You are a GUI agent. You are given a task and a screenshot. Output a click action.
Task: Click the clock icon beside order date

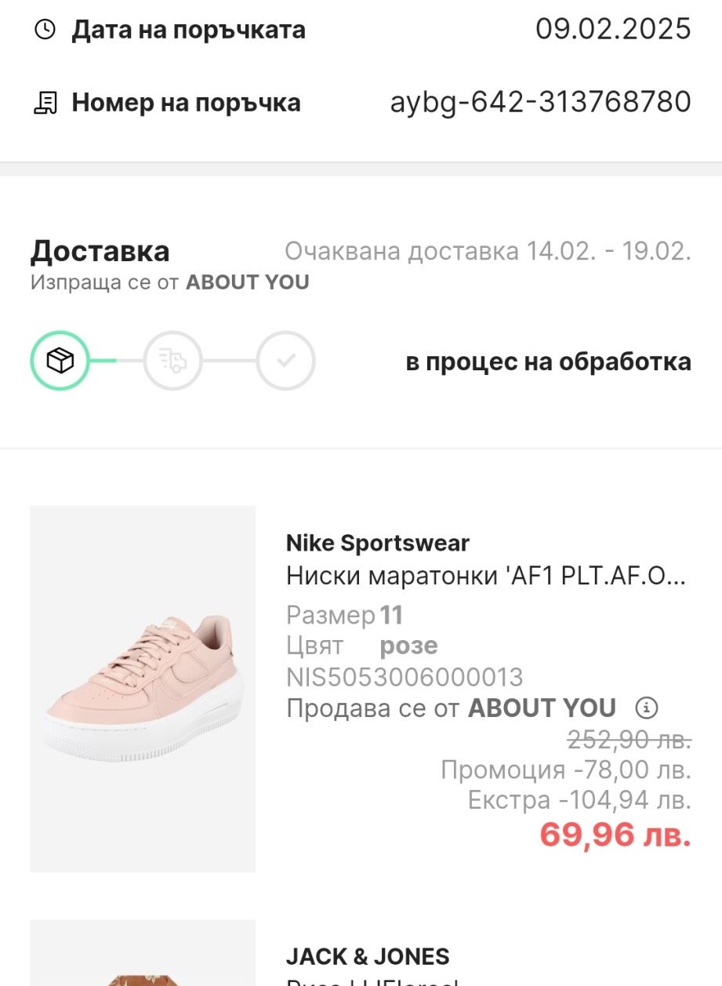(45, 30)
